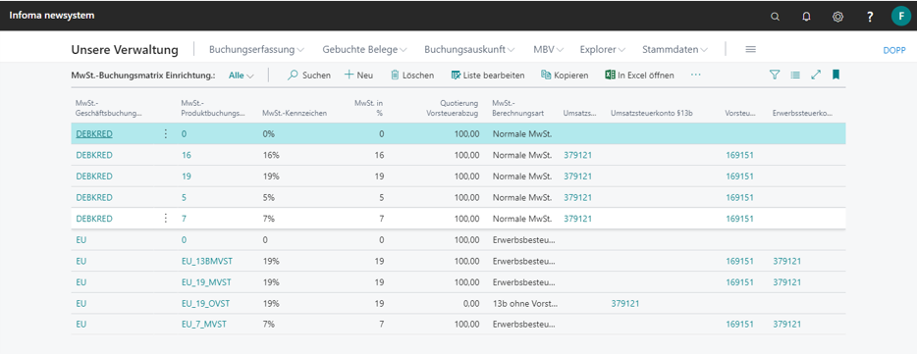Expand the Buchungserfassung menu
This screenshot has height=354, width=917.
pos(256,50)
